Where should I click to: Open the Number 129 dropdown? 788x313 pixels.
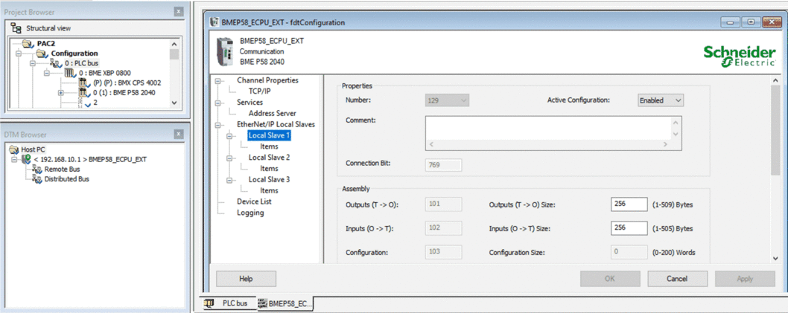[464, 100]
